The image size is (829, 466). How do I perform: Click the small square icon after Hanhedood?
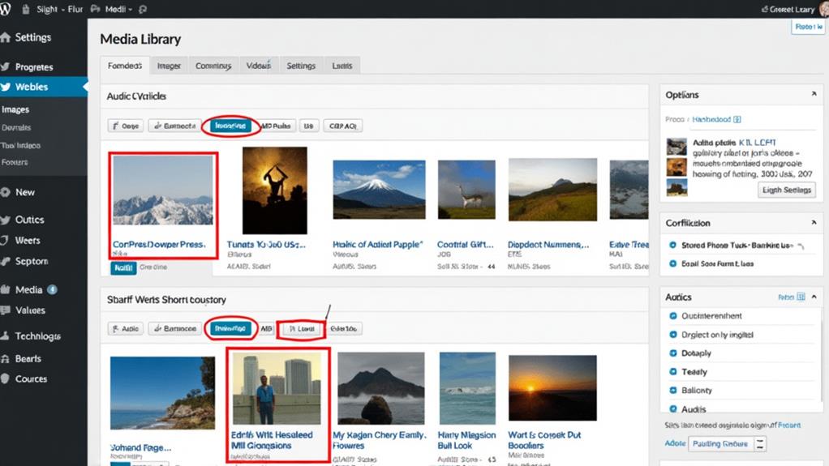(x=737, y=119)
